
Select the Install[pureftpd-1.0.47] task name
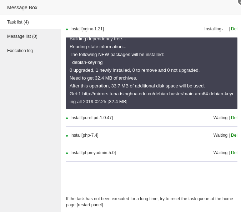pyautogui.click(x=91, y=118)
